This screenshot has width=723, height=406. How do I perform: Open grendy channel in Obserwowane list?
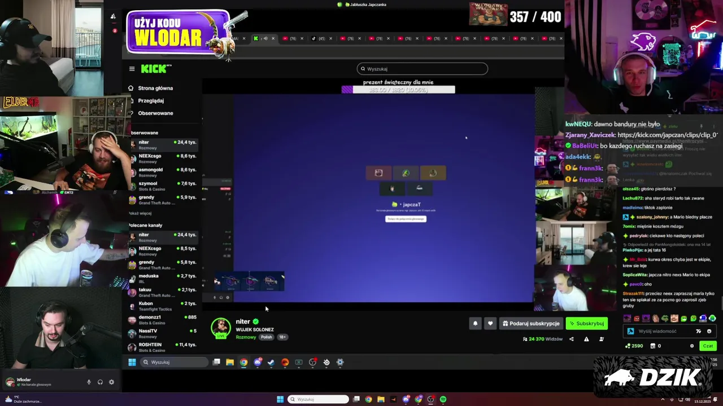163,200
